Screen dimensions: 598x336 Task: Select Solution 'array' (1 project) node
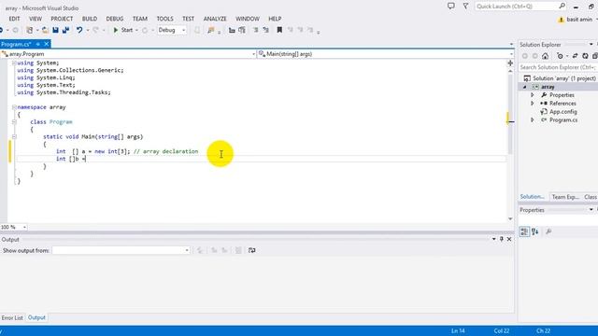[x=564, y=78]
